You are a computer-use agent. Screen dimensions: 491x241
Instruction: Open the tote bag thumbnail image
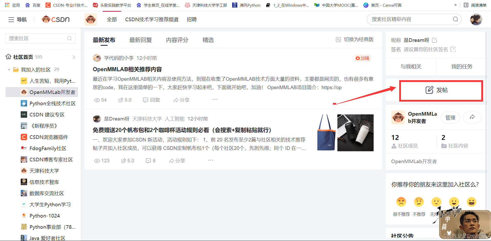327,132
